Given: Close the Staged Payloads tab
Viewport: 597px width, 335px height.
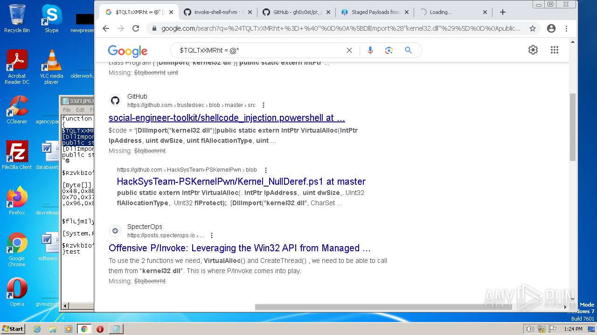Looking at the screenshot, I should [406, 12].
